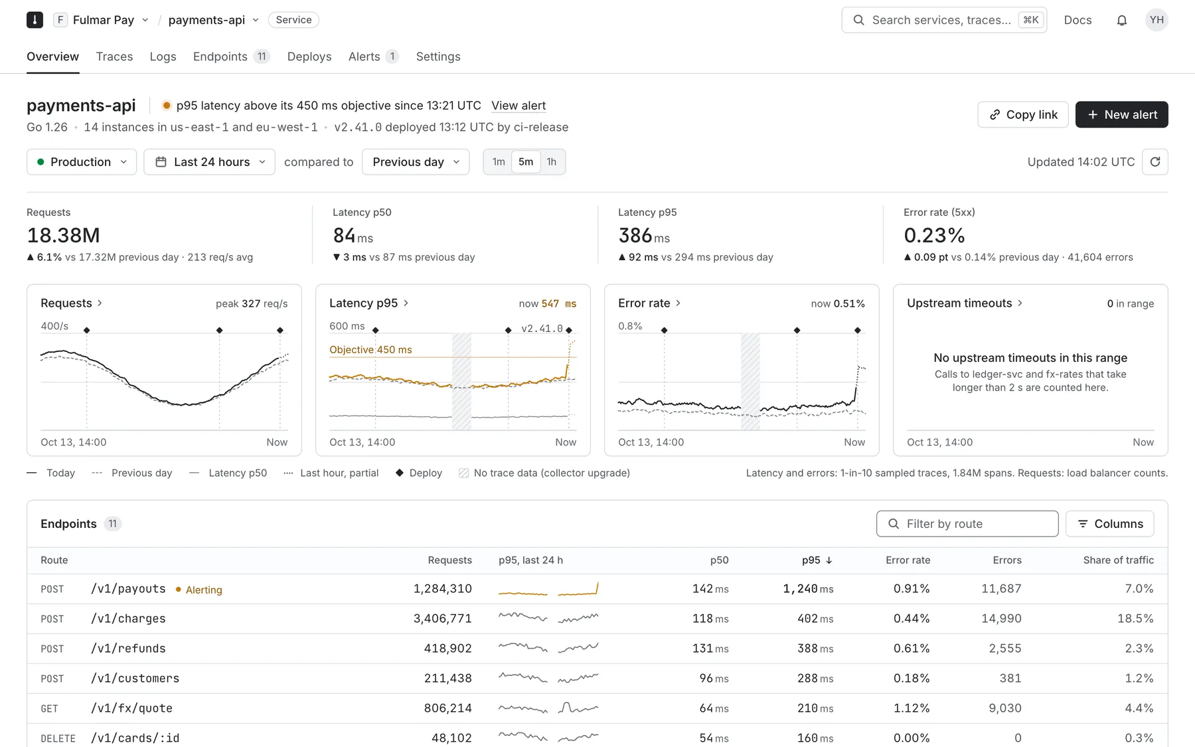Image resolution: width=1195 pixels, height=747 pixels.
Task: Open the Alerts tab
Action: pos(373,56)
